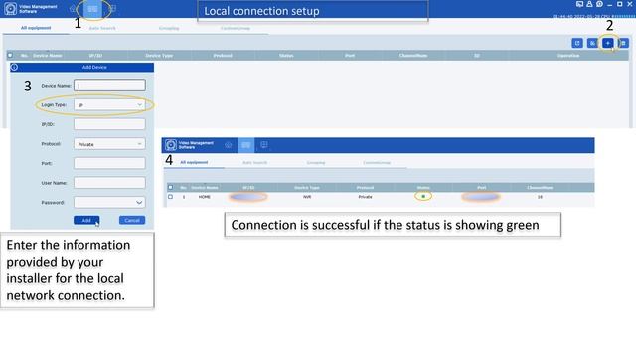This screenshot has height=358, width=636.
Task: Click channel number 16 cell
Action: point(540,197)
